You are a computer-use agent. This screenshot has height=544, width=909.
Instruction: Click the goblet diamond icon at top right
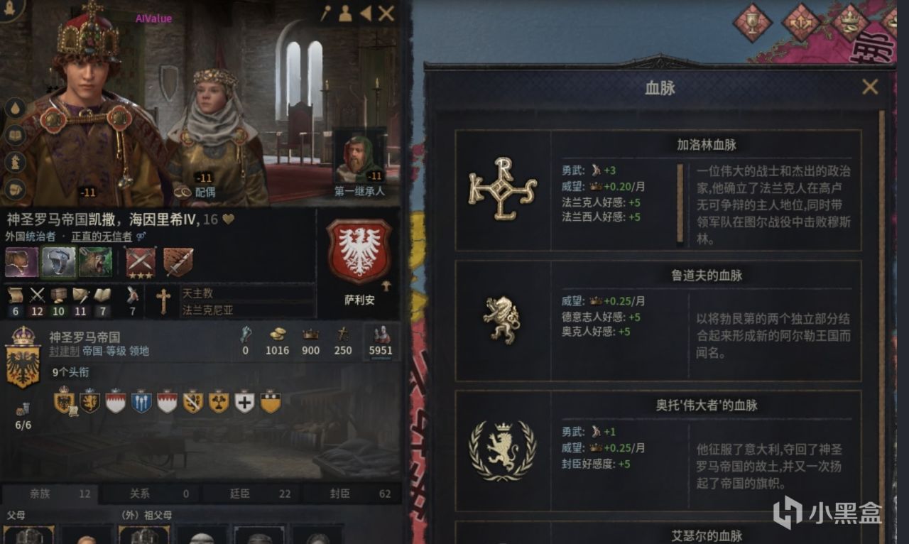(x=752, y=22)
